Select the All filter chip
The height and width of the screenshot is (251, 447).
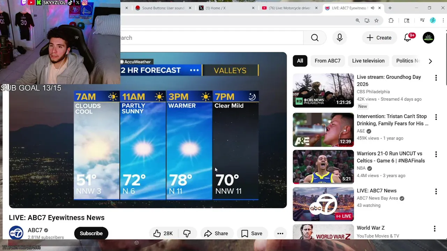300,61
